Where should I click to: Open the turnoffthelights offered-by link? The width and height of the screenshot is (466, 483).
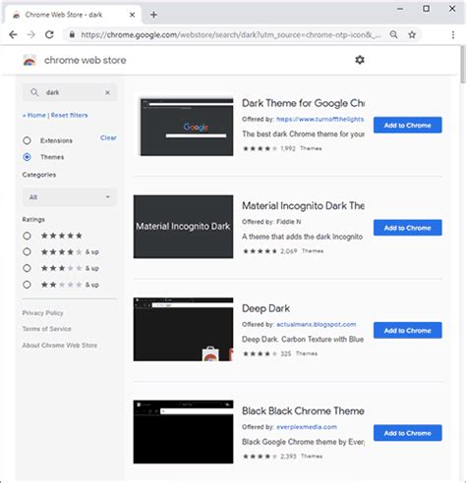point(320,119)
